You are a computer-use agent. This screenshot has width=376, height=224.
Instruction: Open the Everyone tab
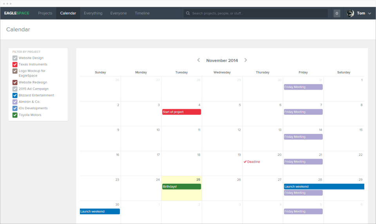118,13
